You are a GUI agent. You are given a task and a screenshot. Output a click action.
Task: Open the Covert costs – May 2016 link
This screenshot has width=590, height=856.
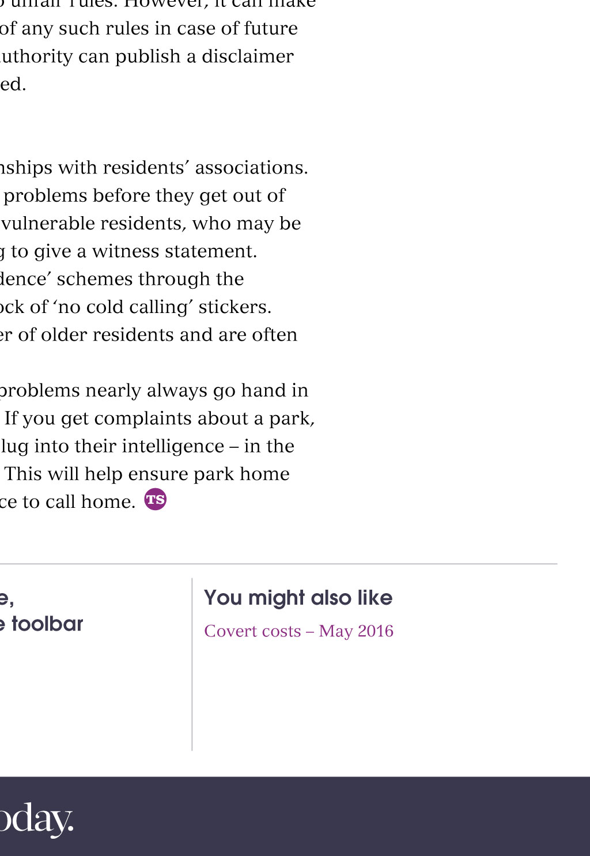coord(298,631)
